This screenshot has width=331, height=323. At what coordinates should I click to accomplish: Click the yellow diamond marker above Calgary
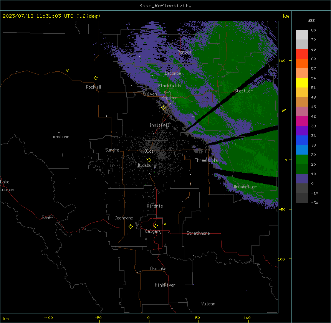(x=156, y=226)
